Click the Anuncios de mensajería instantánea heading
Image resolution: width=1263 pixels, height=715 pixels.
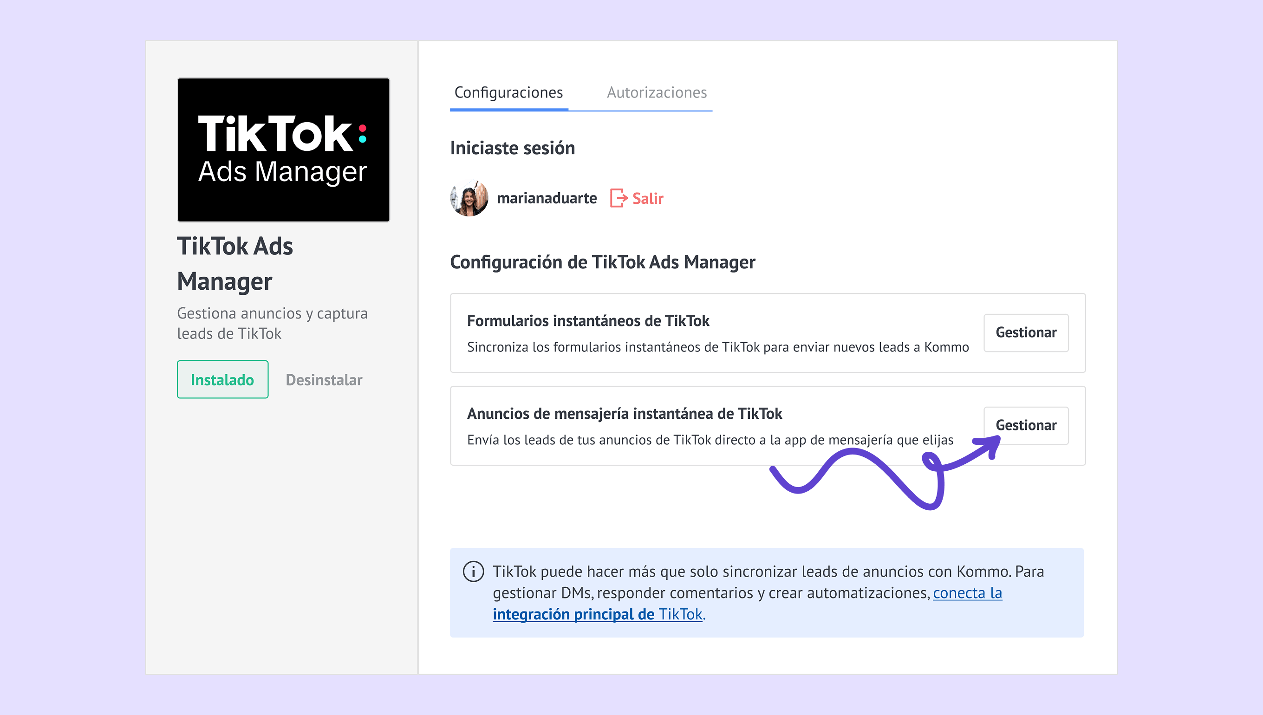pos(624,414)
